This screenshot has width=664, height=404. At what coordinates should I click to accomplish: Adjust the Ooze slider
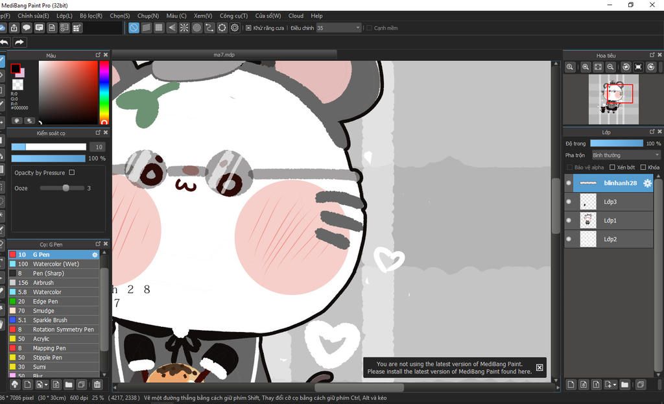pyautogui.click(x=62, y=188)
